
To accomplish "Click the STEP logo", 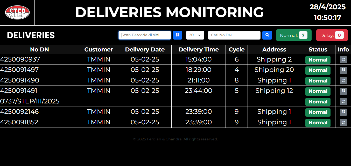I will click(17, 12).
